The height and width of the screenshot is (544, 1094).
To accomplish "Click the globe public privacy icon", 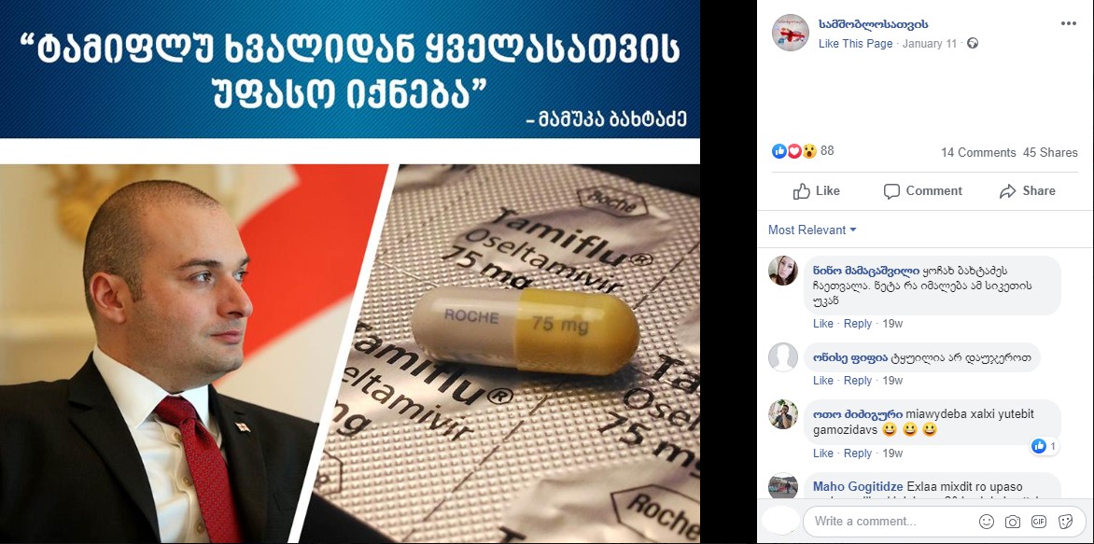I will click(x=973, y=43).
